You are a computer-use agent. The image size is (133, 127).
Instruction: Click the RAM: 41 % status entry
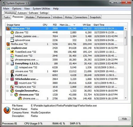point(59,123)
